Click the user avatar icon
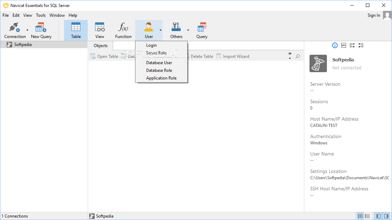 (387, 16)
